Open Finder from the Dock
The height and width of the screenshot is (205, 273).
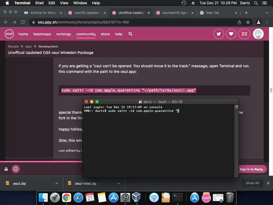[x=43, y=198]
